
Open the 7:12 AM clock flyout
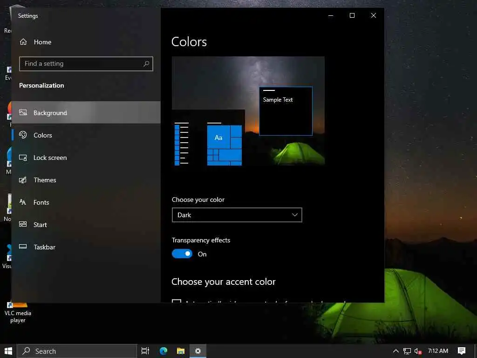coord(438,351)
